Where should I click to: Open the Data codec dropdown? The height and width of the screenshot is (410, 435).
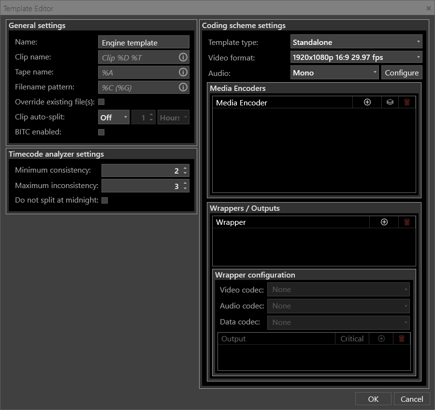[338, 322]
